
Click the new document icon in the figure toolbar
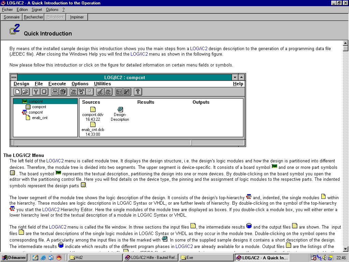(x=18, y=91)
